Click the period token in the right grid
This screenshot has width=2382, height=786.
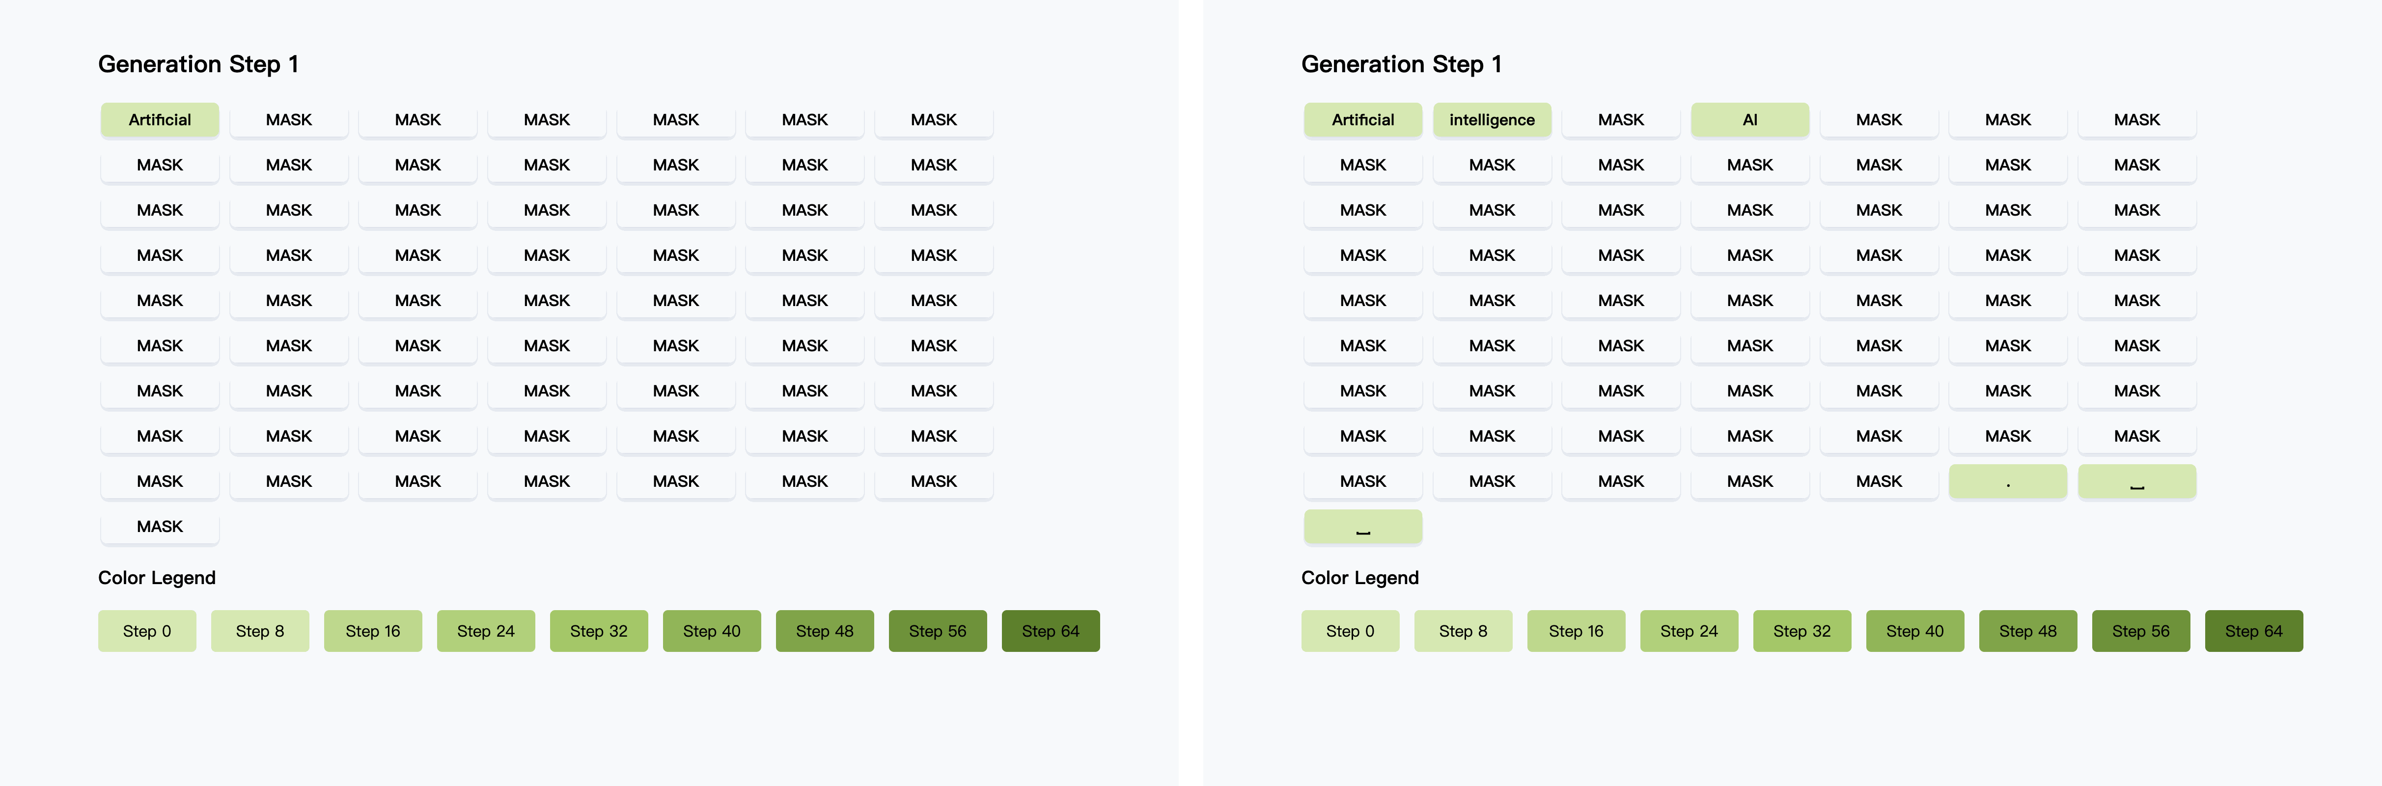(x=2007, y=482)
